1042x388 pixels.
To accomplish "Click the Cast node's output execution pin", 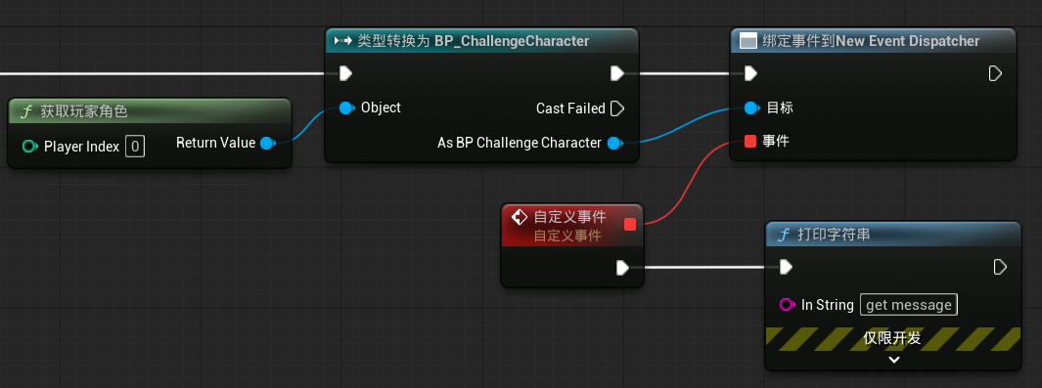I will pos(617,73).
